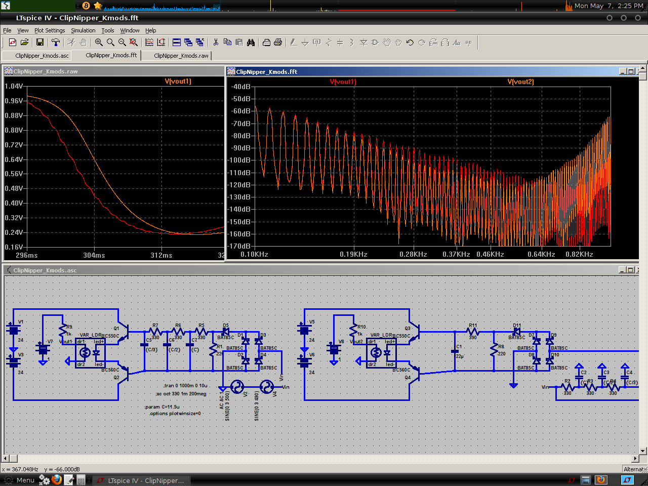This screenshot has height=486, width=648.
Task: Click the schematic scrollbar down arrow
Action: [643, 451]
